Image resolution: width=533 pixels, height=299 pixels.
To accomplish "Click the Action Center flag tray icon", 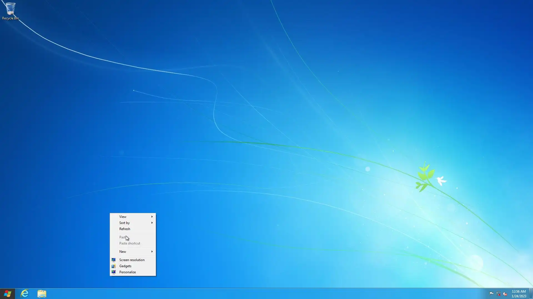I will click(x=491, y=294).
